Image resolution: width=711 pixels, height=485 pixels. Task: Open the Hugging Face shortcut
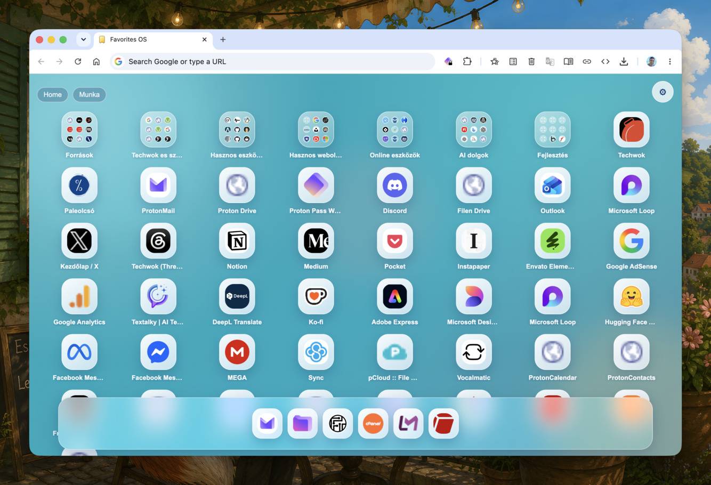click(632, 296)
